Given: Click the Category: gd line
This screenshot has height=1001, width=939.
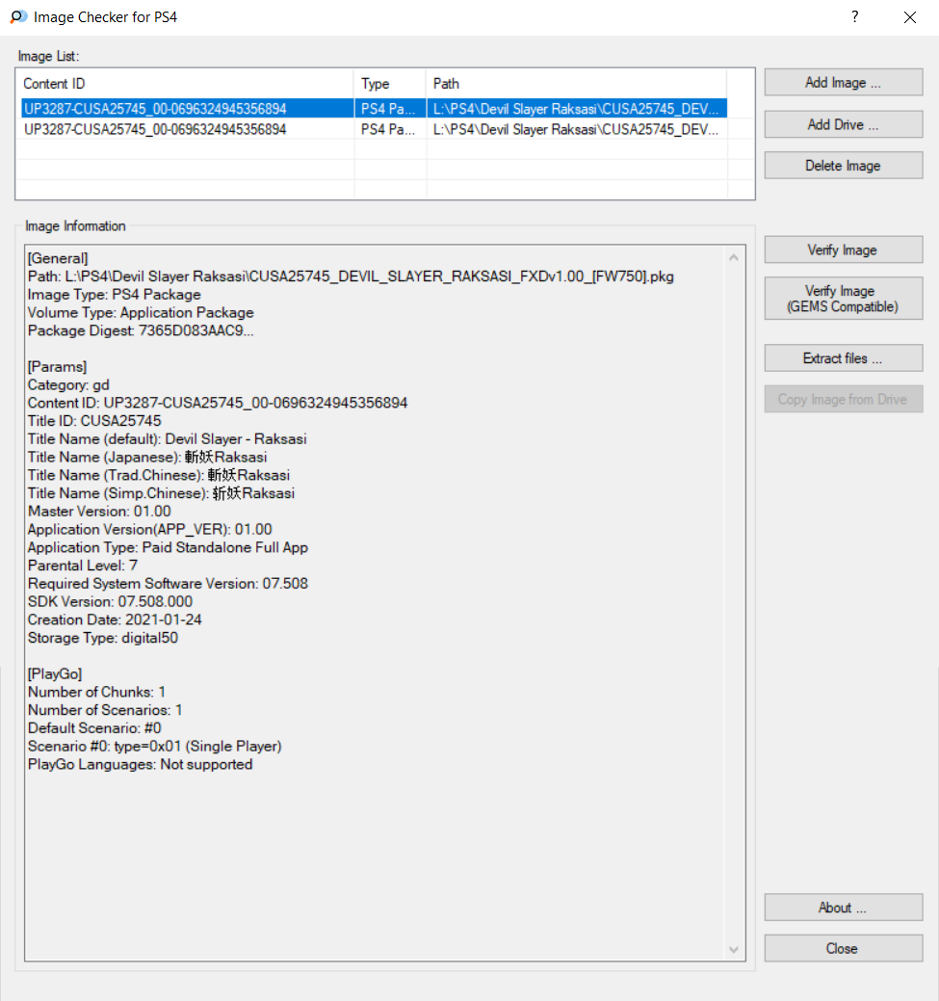Looking at the screenshot, I should pyautogui.click(x=68, y=385).
